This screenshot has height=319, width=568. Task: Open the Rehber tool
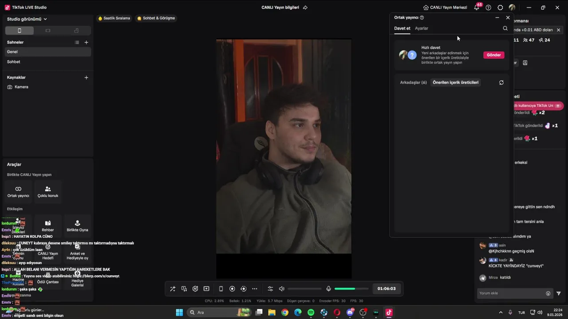tap(48, 226)
